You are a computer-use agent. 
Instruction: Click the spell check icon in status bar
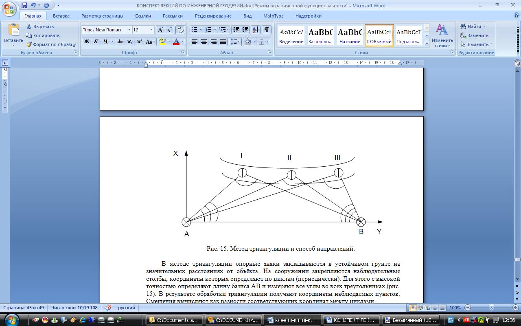coord(108,308)
